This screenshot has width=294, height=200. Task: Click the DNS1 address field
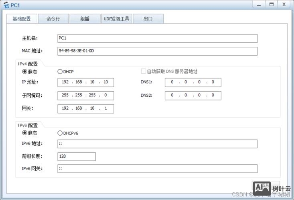point(193,82)
